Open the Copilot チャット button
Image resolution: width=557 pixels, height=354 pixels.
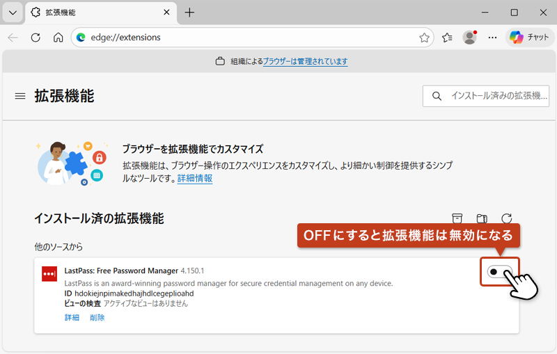[x=529, y=38]
